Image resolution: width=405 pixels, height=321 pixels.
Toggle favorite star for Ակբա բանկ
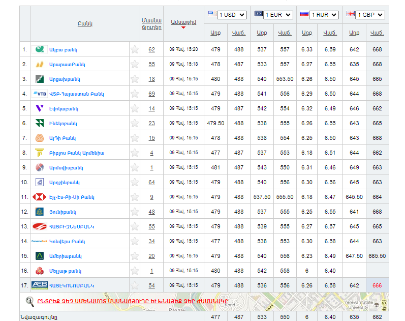coord(134,49)
